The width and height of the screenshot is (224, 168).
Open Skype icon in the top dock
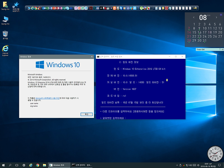(x=68, y=8)
